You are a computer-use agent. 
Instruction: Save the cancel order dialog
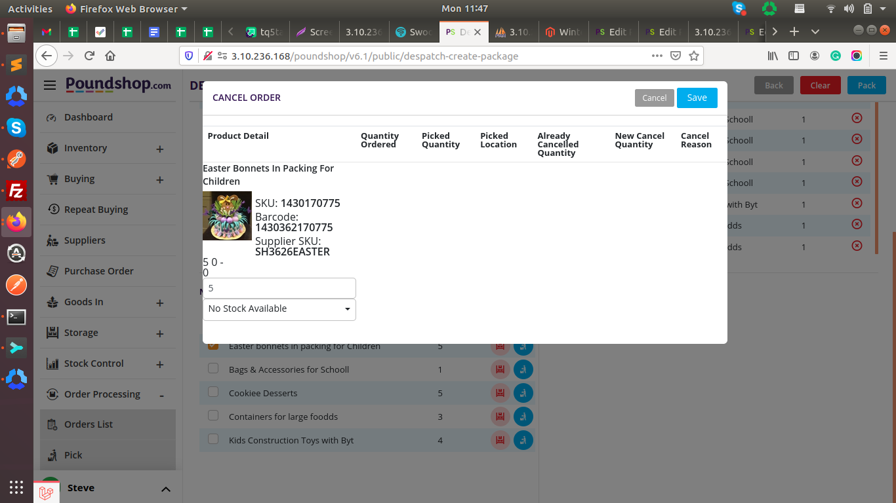point(697,98)
